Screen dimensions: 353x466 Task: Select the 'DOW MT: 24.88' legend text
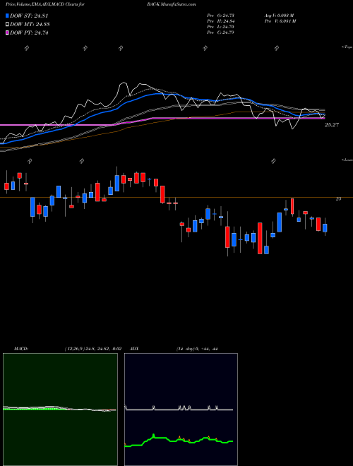click(30, 25)
